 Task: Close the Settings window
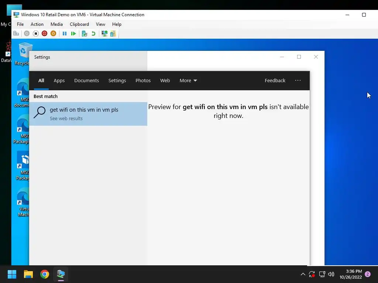pyautogui.click(x=316, y=57)
